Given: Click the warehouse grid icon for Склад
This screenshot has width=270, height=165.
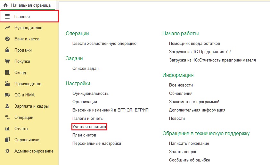Looking at the screenshot, I should click(x=7, y=73).
